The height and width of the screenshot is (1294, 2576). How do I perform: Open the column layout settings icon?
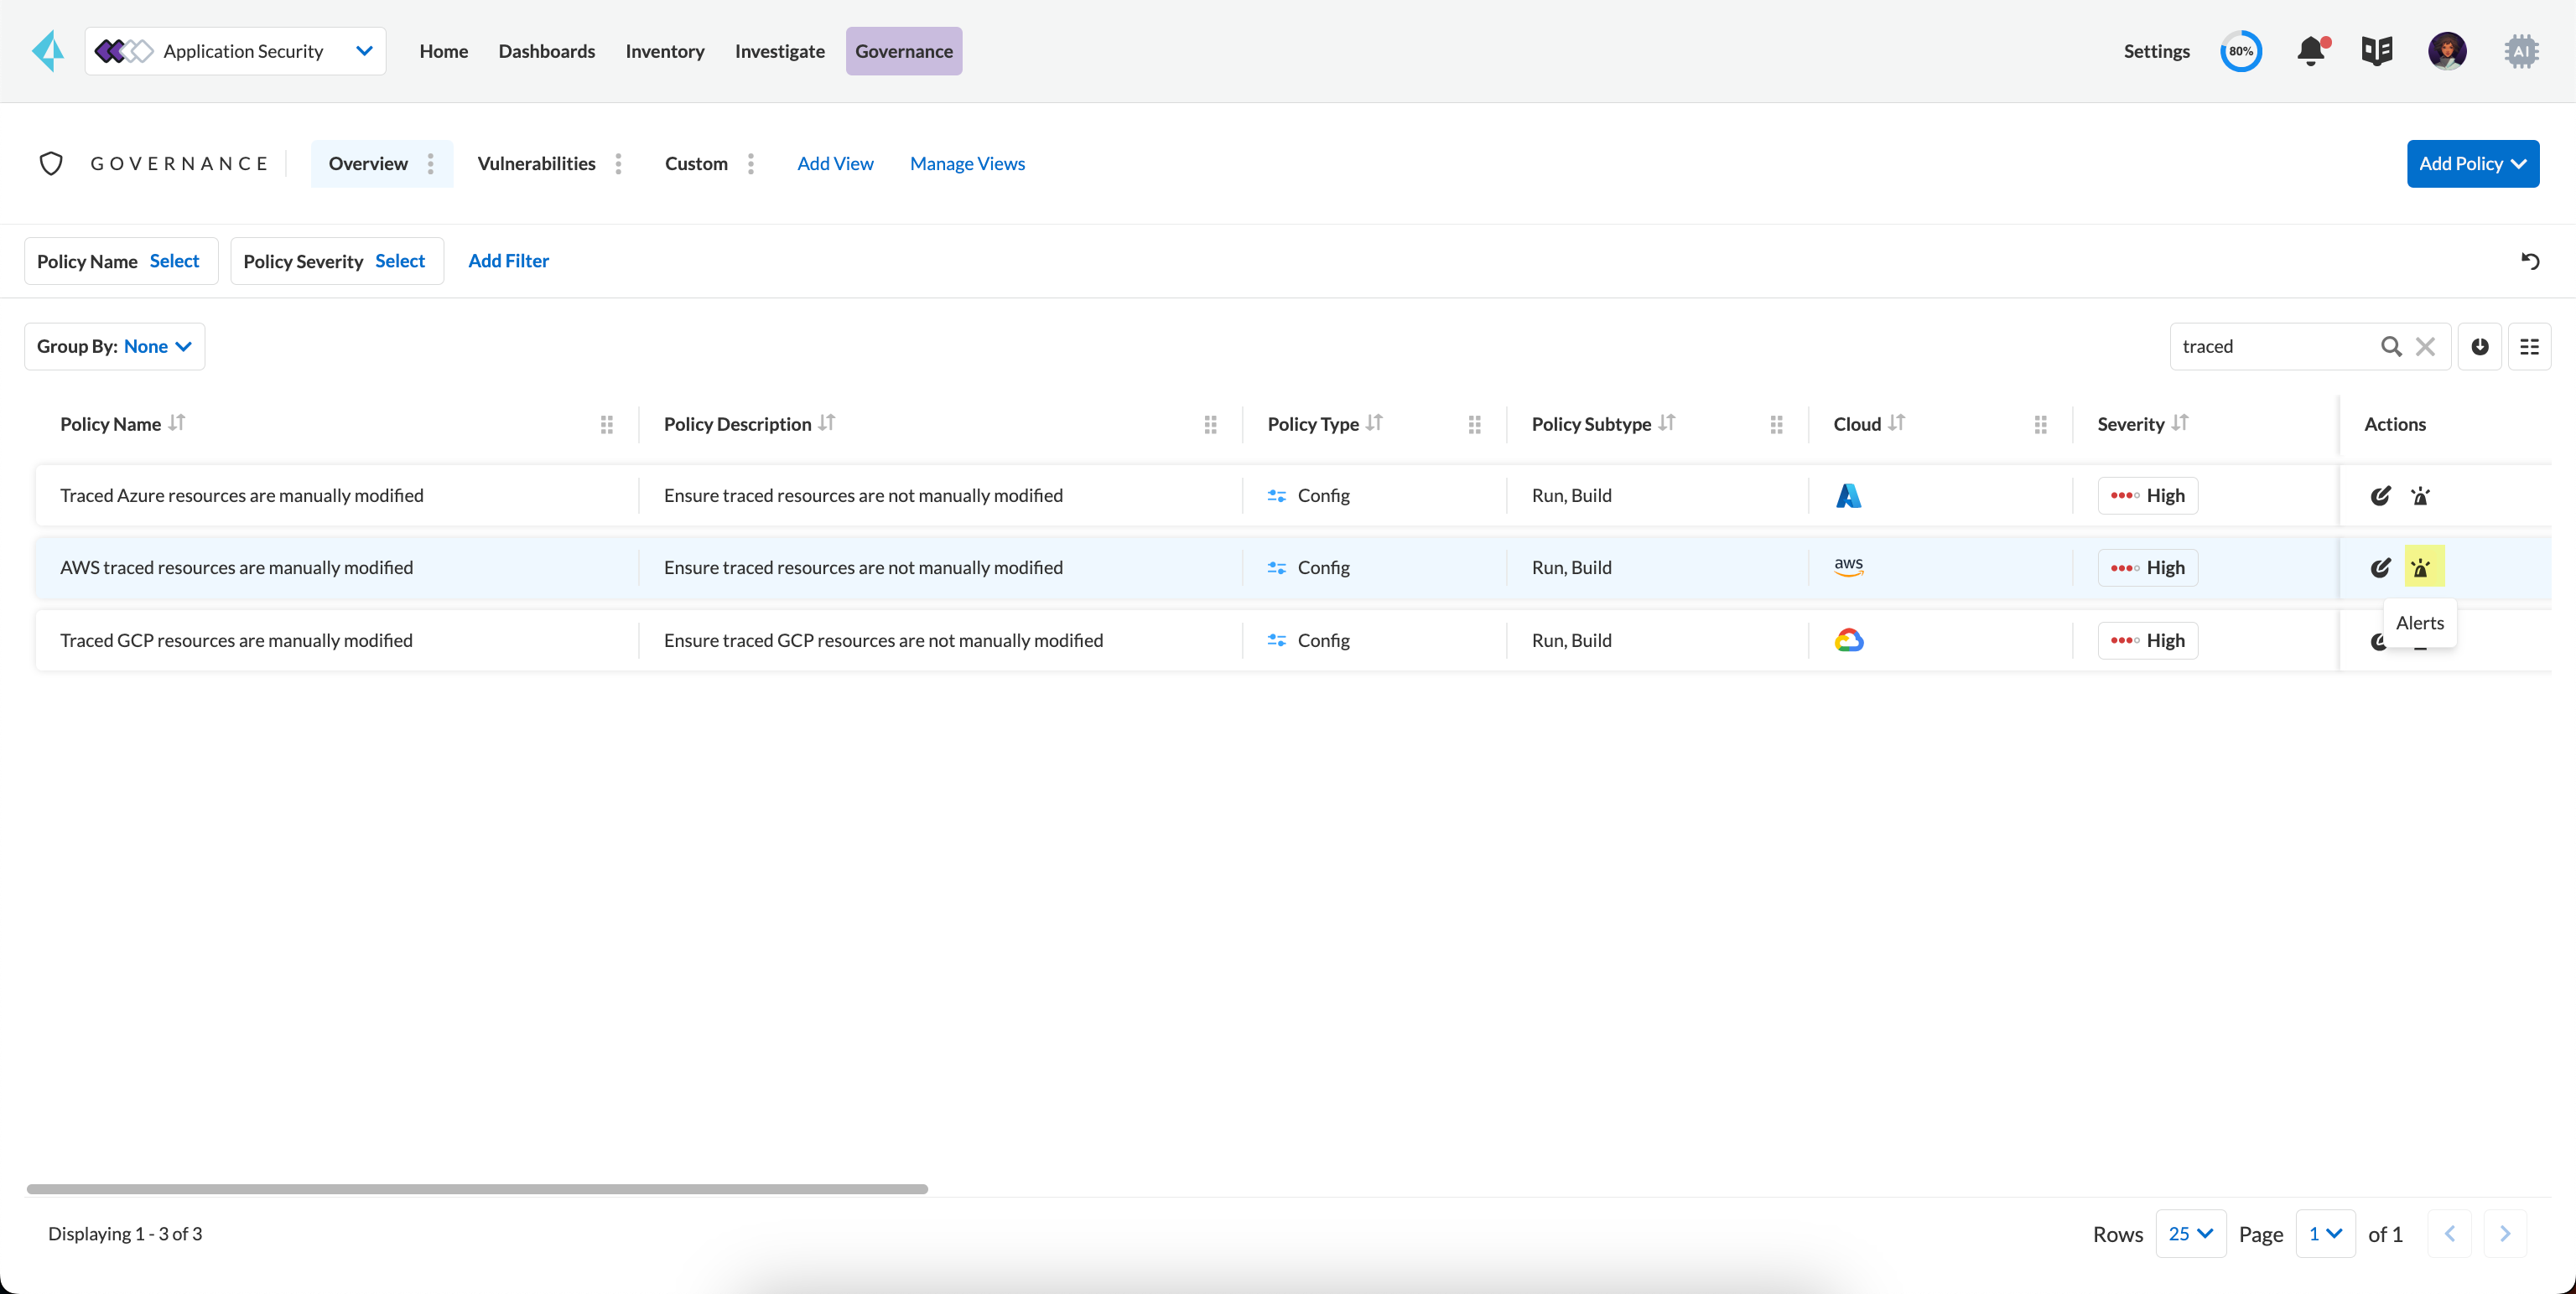2529,347
